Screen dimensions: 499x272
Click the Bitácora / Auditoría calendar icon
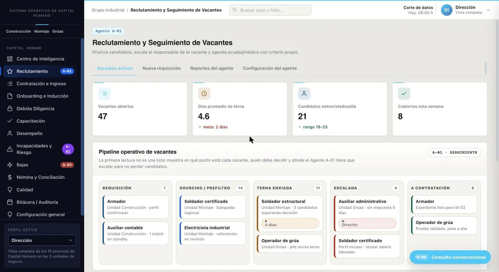[10, 203]
